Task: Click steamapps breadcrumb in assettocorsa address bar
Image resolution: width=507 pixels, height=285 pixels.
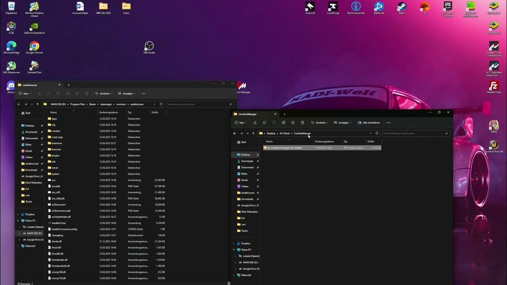Action: tap(106, 104)
